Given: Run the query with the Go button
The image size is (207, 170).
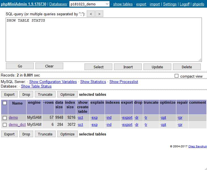Looking at the screenshot, I should pyautogui.click(x=20, y=66).
